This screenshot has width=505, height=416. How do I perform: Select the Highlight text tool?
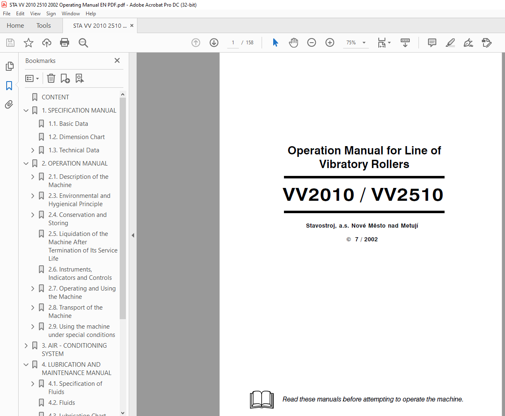tap(450, 43)
